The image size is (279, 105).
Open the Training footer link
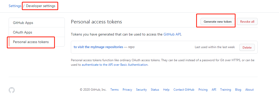pyautogui.click(x=225, y=90)
